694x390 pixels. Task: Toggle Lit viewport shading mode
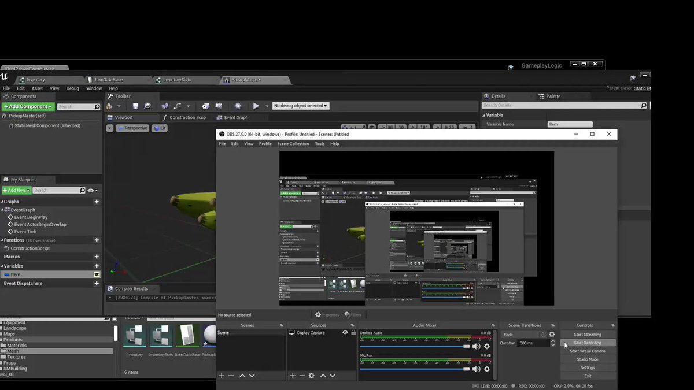tap(160, 128)
